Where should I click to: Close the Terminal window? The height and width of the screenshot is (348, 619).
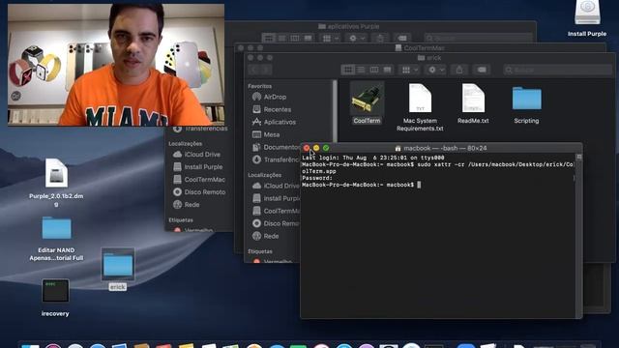pos(307,148)
